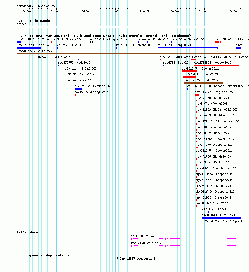Image resolution: width=249 pixels, height=272 pixels.
Task: Click nsv4732 (Kidd2008) label
Action: (x=175, y=57)
